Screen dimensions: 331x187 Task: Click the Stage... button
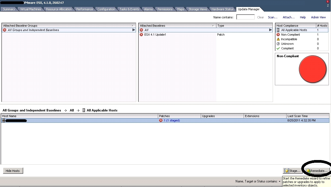point(292,171)
